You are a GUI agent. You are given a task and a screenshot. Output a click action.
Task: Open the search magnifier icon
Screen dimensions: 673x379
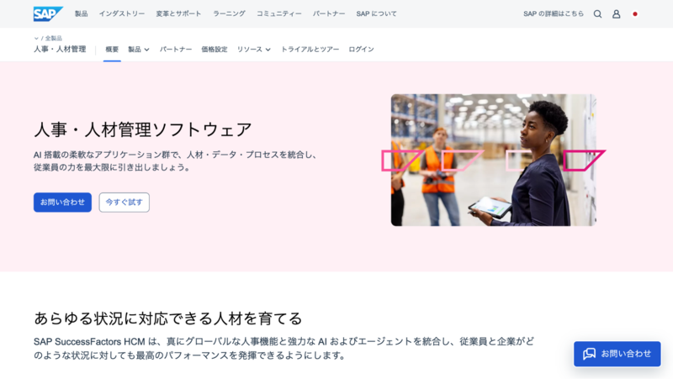coord(597,14)
